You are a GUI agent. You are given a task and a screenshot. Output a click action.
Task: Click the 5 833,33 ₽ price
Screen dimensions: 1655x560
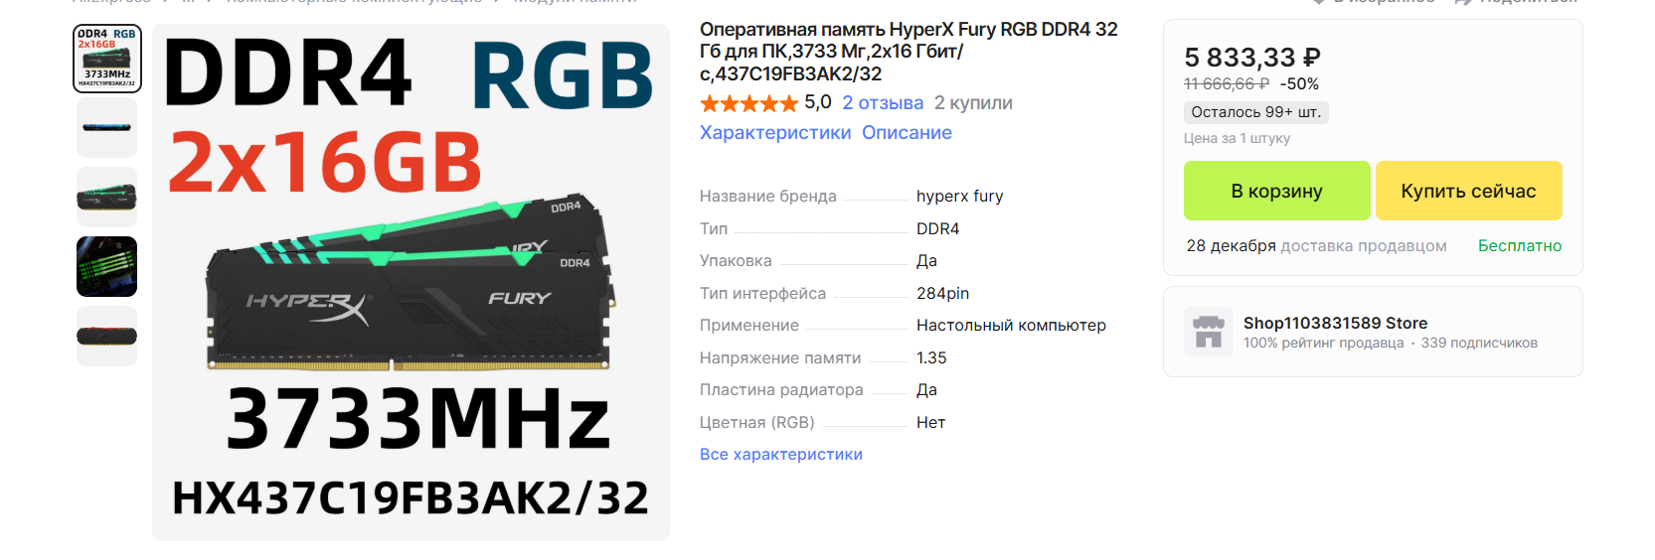(x=1252, y=58)
